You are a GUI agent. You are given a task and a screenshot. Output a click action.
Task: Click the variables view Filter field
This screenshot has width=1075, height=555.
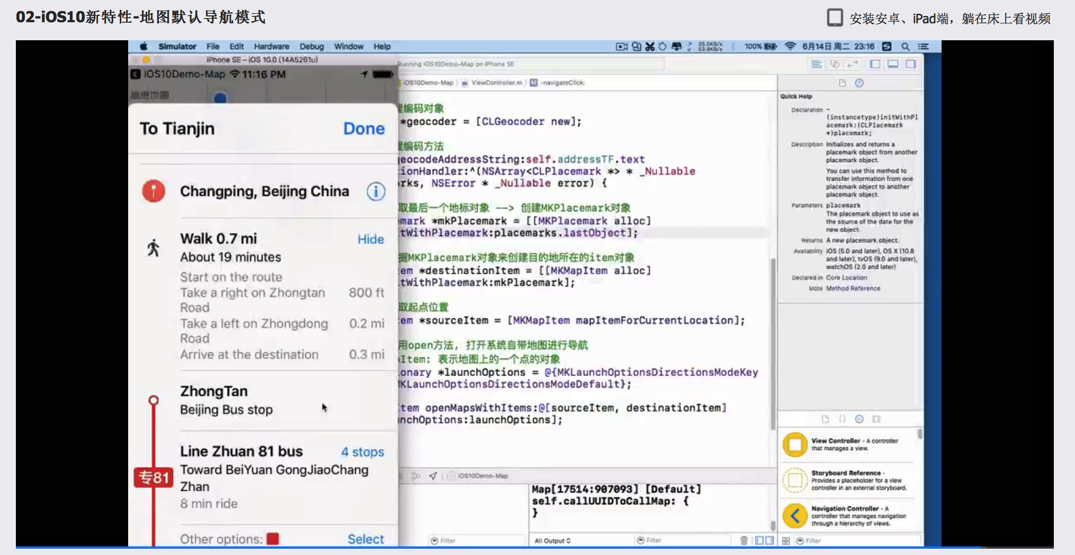[x=476, y=541]
